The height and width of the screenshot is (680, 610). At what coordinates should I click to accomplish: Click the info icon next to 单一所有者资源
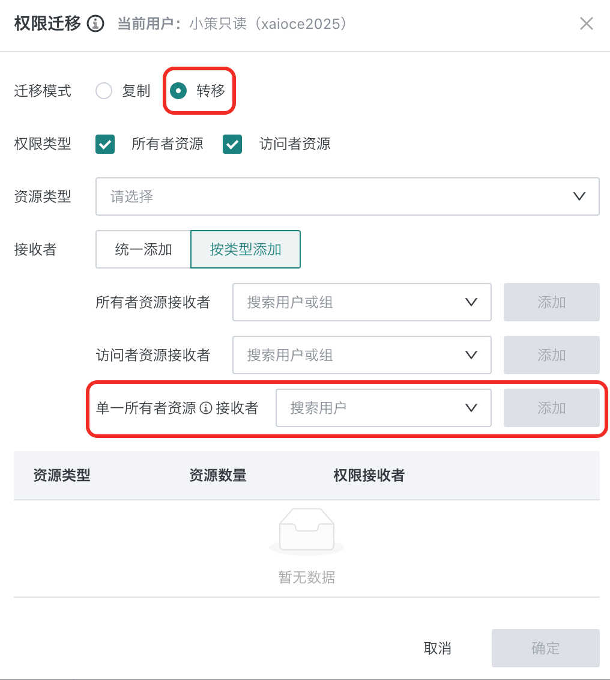point(205,408)
